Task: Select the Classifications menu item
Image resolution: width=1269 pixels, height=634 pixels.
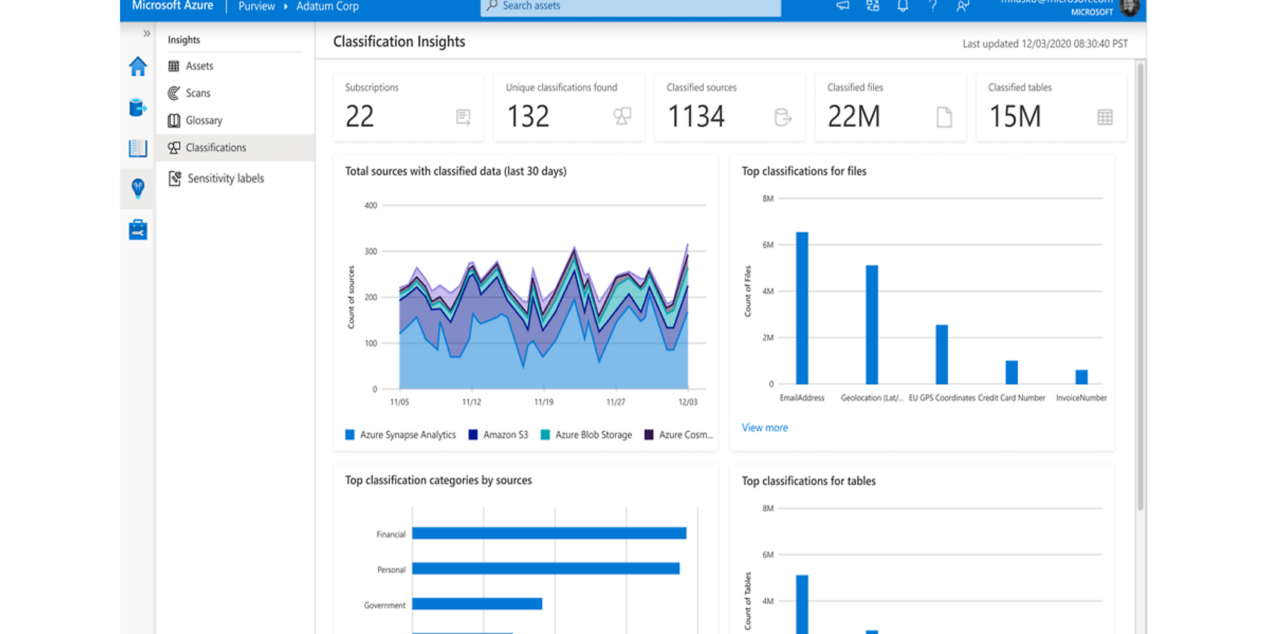Action: [235, 148]
